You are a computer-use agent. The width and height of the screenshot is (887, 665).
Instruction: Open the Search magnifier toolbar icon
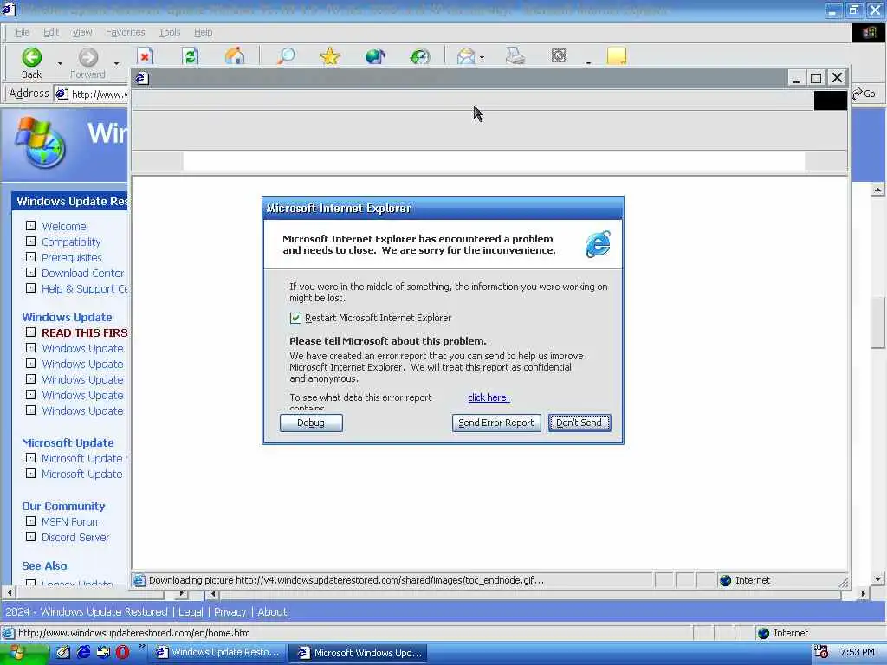point(286,56)
